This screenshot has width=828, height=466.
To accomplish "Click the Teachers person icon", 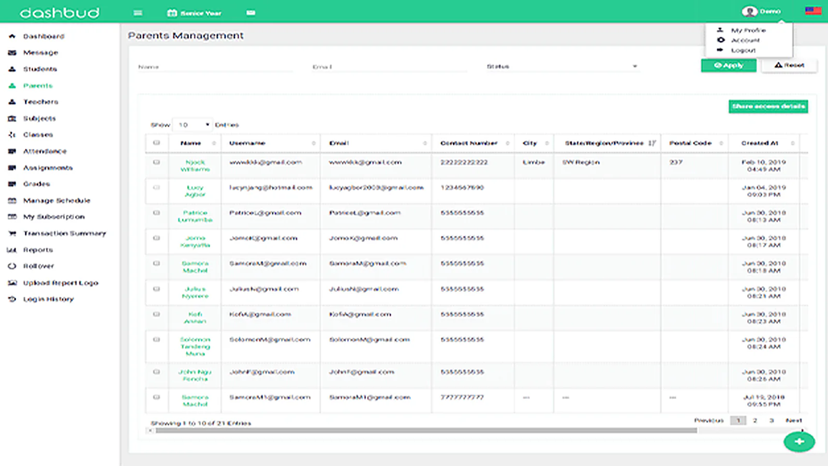I will coord(12,102).
